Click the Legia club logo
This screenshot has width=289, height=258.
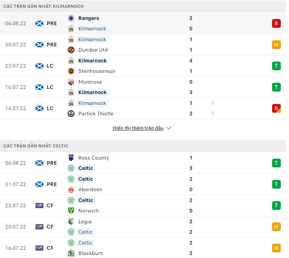(x=71, y=222)
